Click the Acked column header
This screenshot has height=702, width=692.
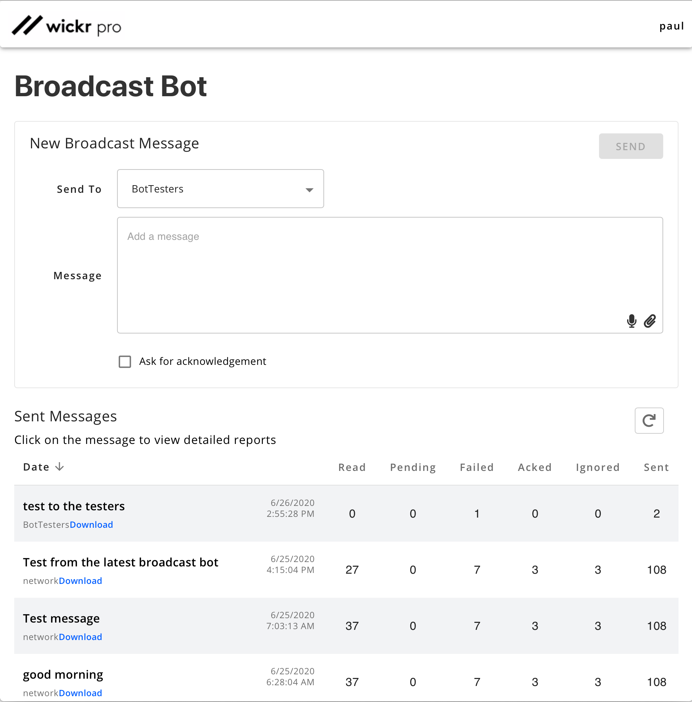coord(534,467)
